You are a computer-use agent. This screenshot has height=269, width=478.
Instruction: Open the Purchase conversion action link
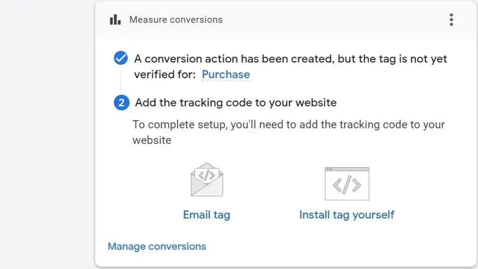(x=225, y=75)
